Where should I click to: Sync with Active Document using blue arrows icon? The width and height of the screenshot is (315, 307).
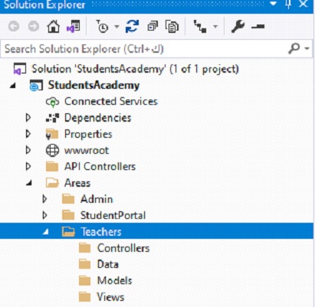pos(132,26)
